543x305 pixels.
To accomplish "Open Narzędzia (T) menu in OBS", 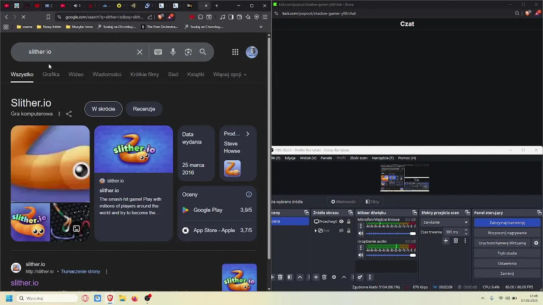I will click(x=383, y=158).
